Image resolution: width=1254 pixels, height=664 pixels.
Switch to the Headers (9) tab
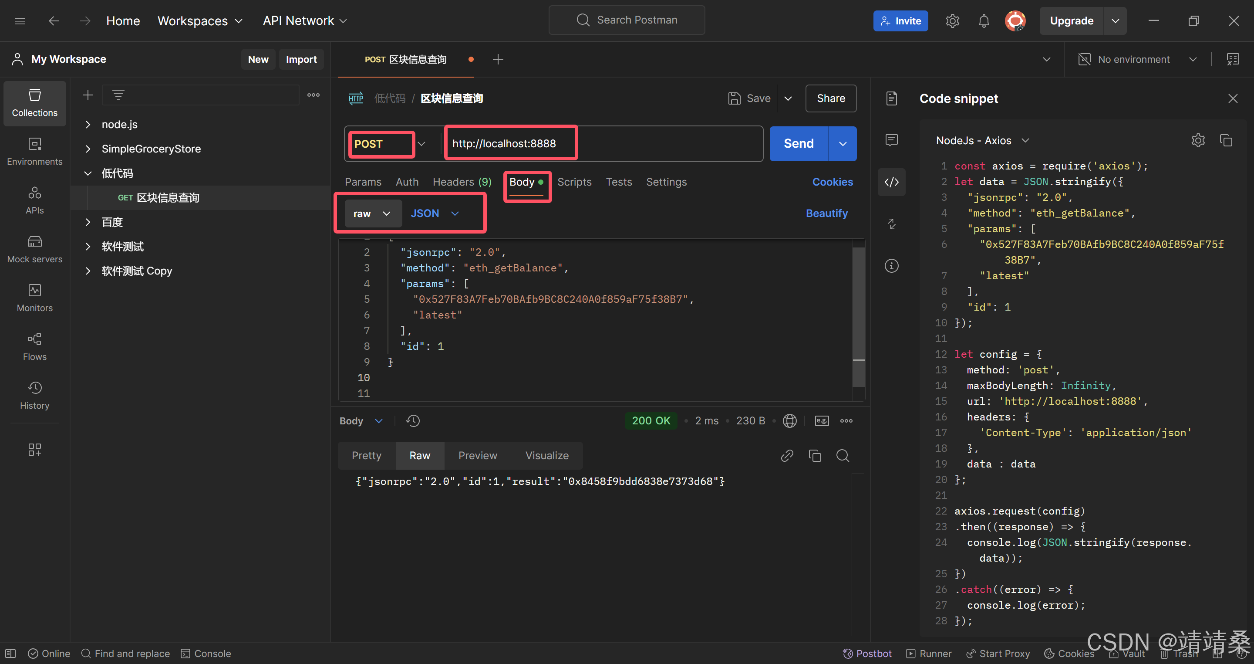click(462, 182)
